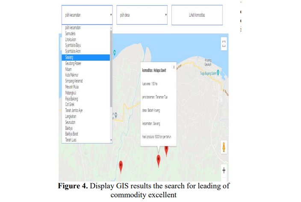Click the Tugu Bujang Salim place pin
Screen dimensions: 301x202
[x=218, y=73]
